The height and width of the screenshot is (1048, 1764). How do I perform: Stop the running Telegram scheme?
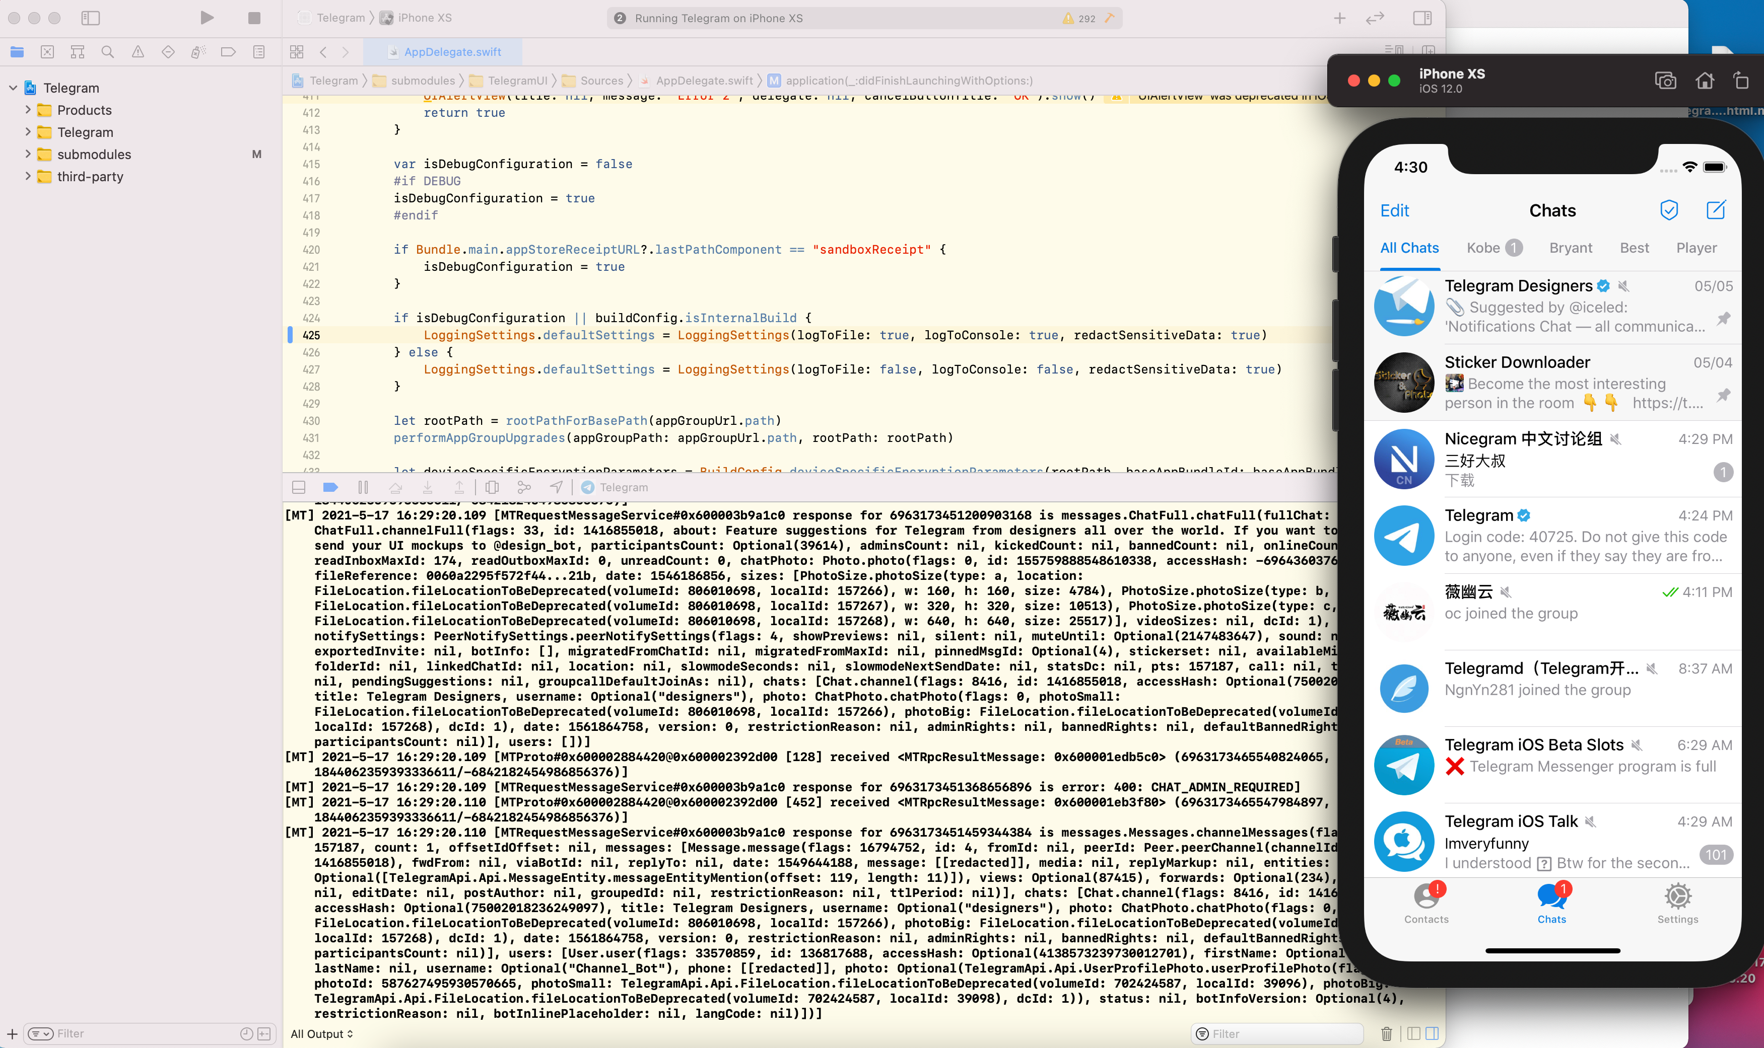pyautogui.click(x=254, y=18)
